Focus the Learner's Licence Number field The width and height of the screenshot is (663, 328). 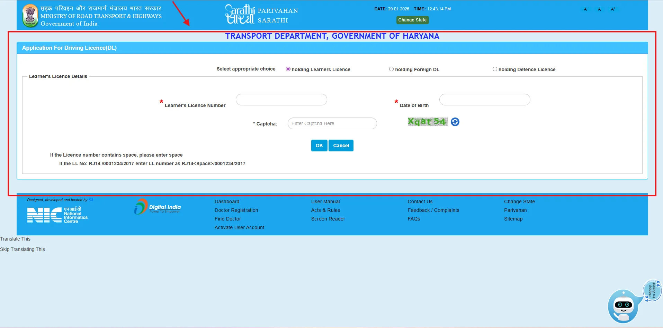(281, 100)
